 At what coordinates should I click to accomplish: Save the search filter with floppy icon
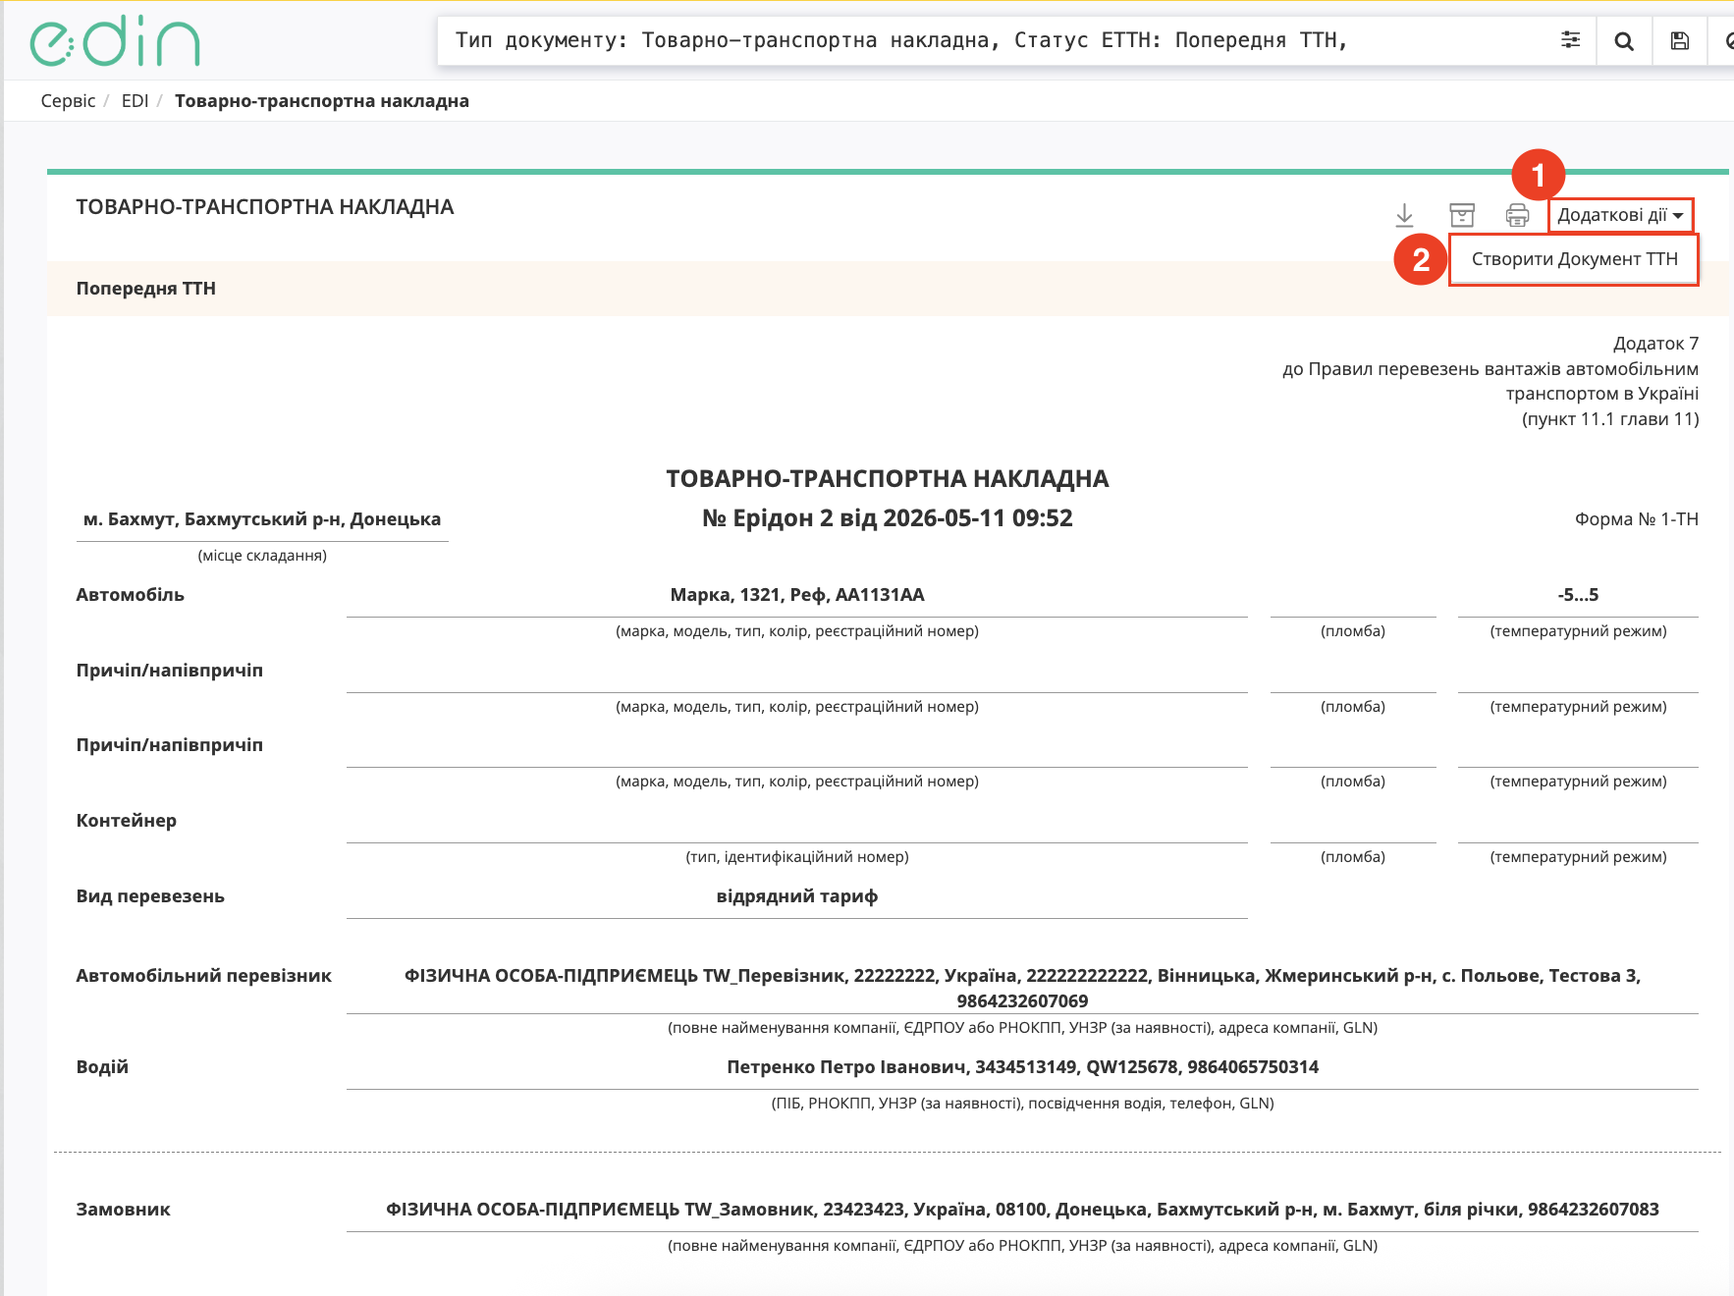(x=1680, y=41)
